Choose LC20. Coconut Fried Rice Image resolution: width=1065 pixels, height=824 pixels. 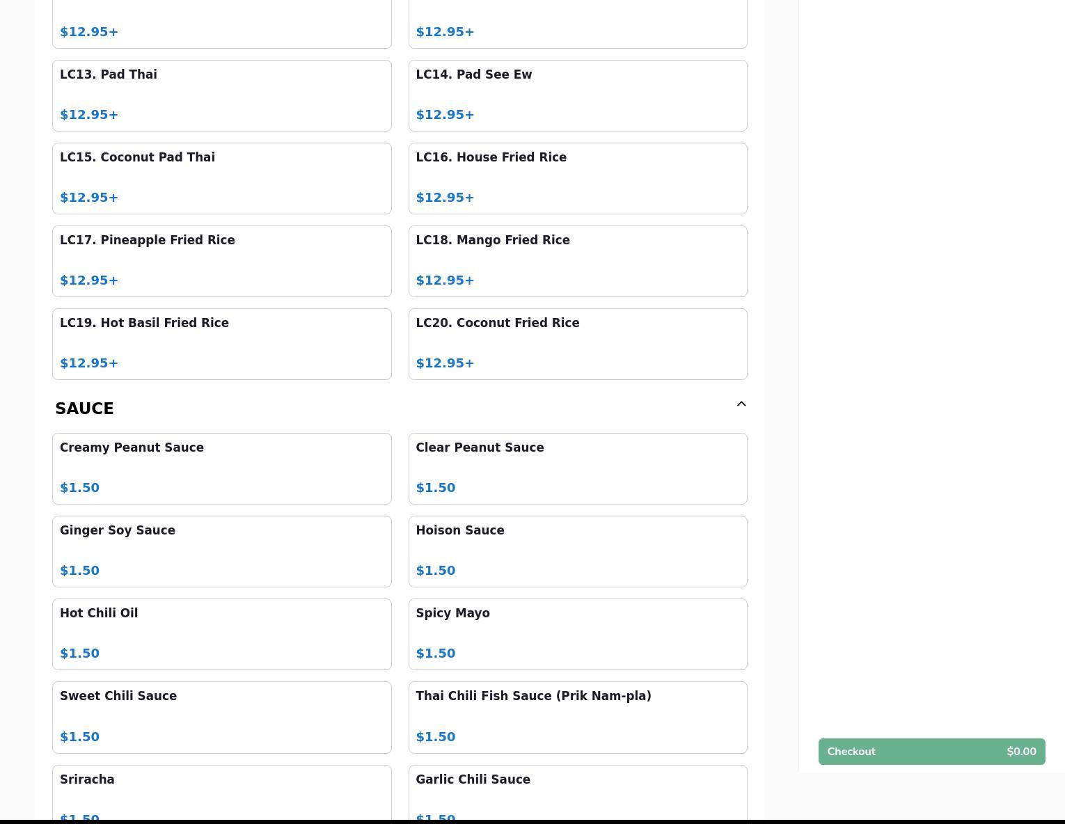pos(577,344)
